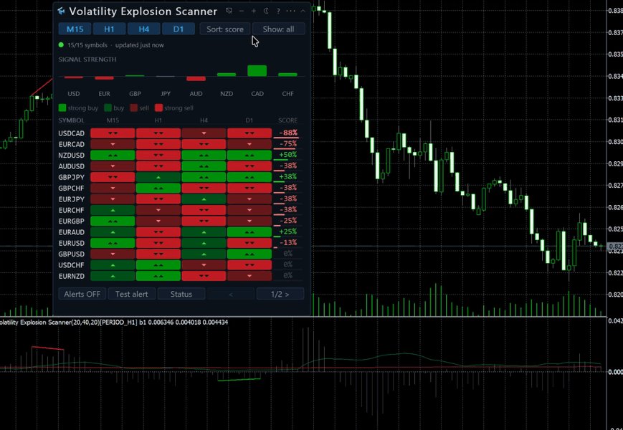Click the EURAUD D1 strong buy cell

(x=249, y=232)
